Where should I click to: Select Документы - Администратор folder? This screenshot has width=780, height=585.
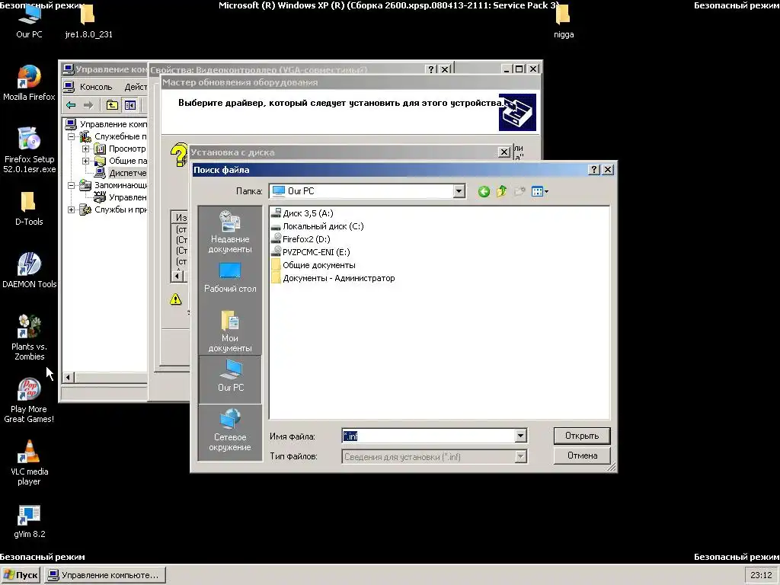pyautogui.click(x=334, y=278)
